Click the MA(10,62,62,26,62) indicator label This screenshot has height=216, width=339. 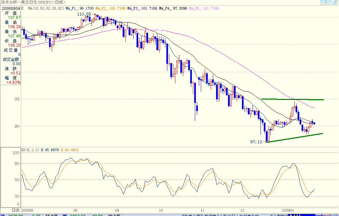pos(46,8)
